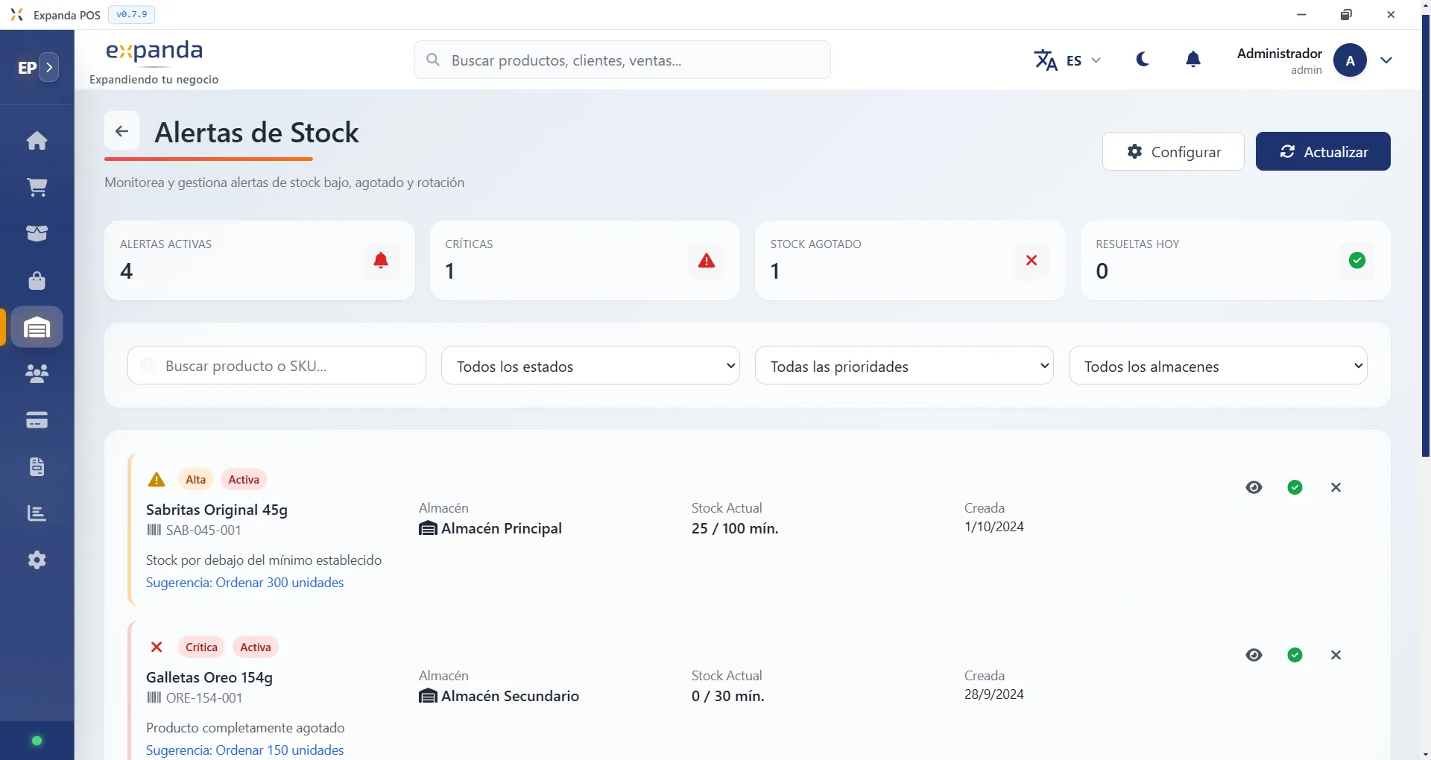Click the Administrador avatar circle
Screen dimensions: 1431x760
coord(1350,60)
